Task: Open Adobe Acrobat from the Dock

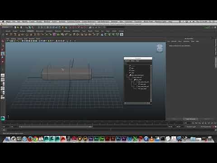Action: tap(174, 139)
